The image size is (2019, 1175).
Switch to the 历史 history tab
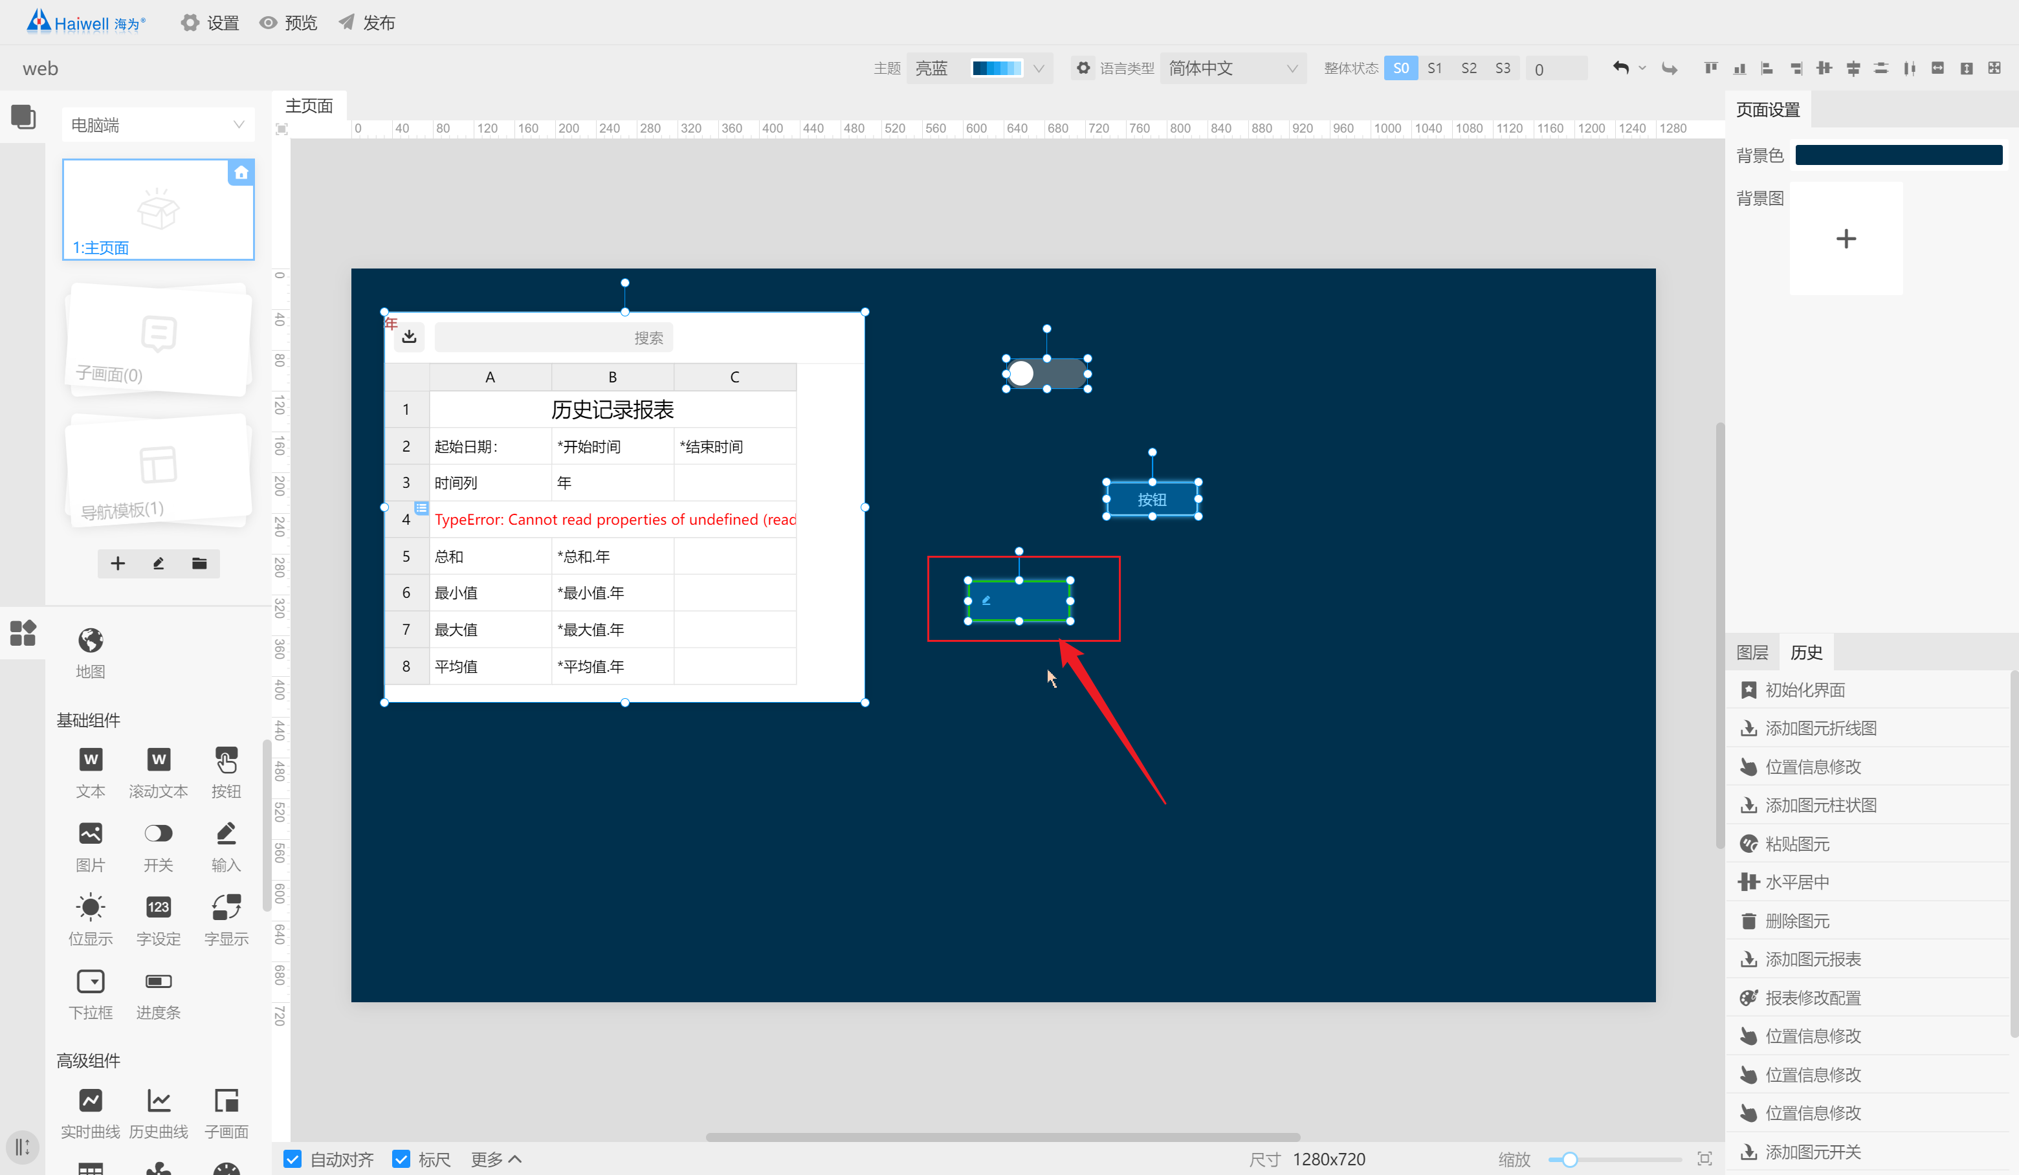(x=1807, y=652)
